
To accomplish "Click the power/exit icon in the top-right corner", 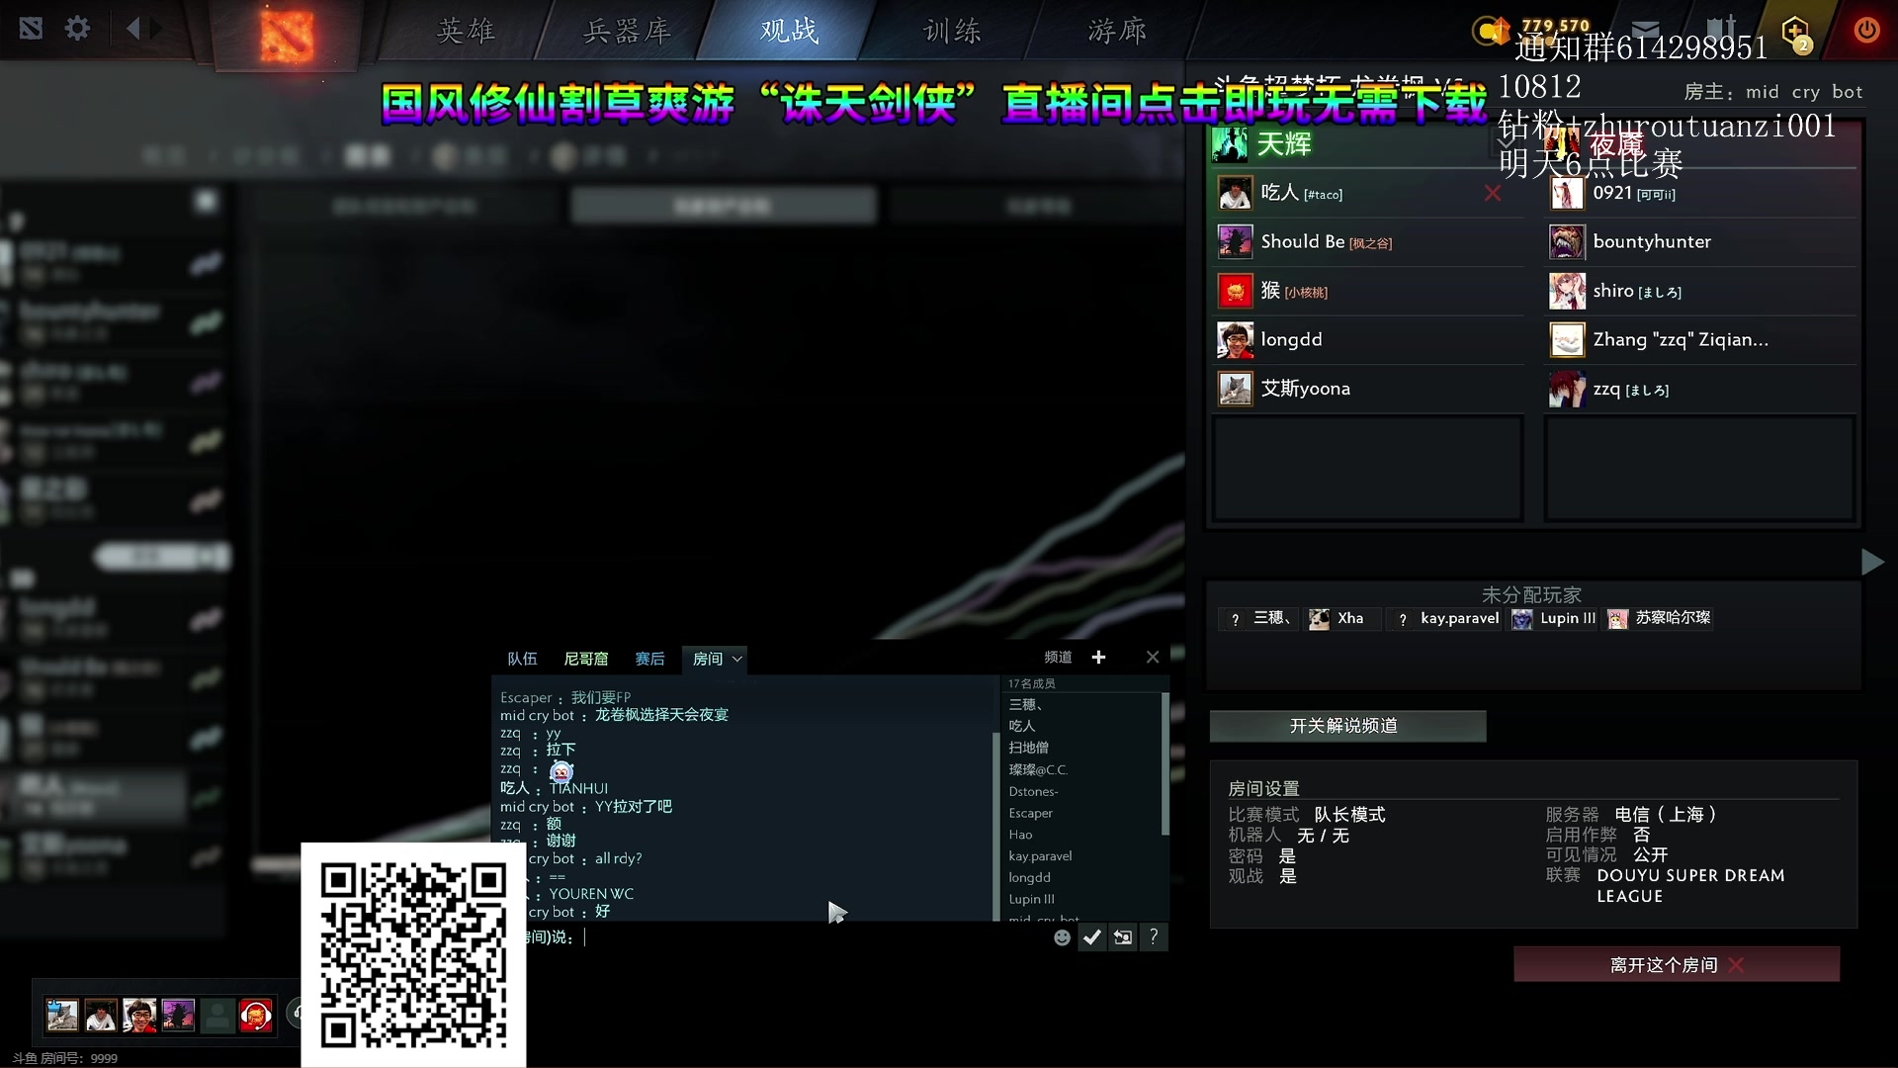I will (x=1864, y=29).
